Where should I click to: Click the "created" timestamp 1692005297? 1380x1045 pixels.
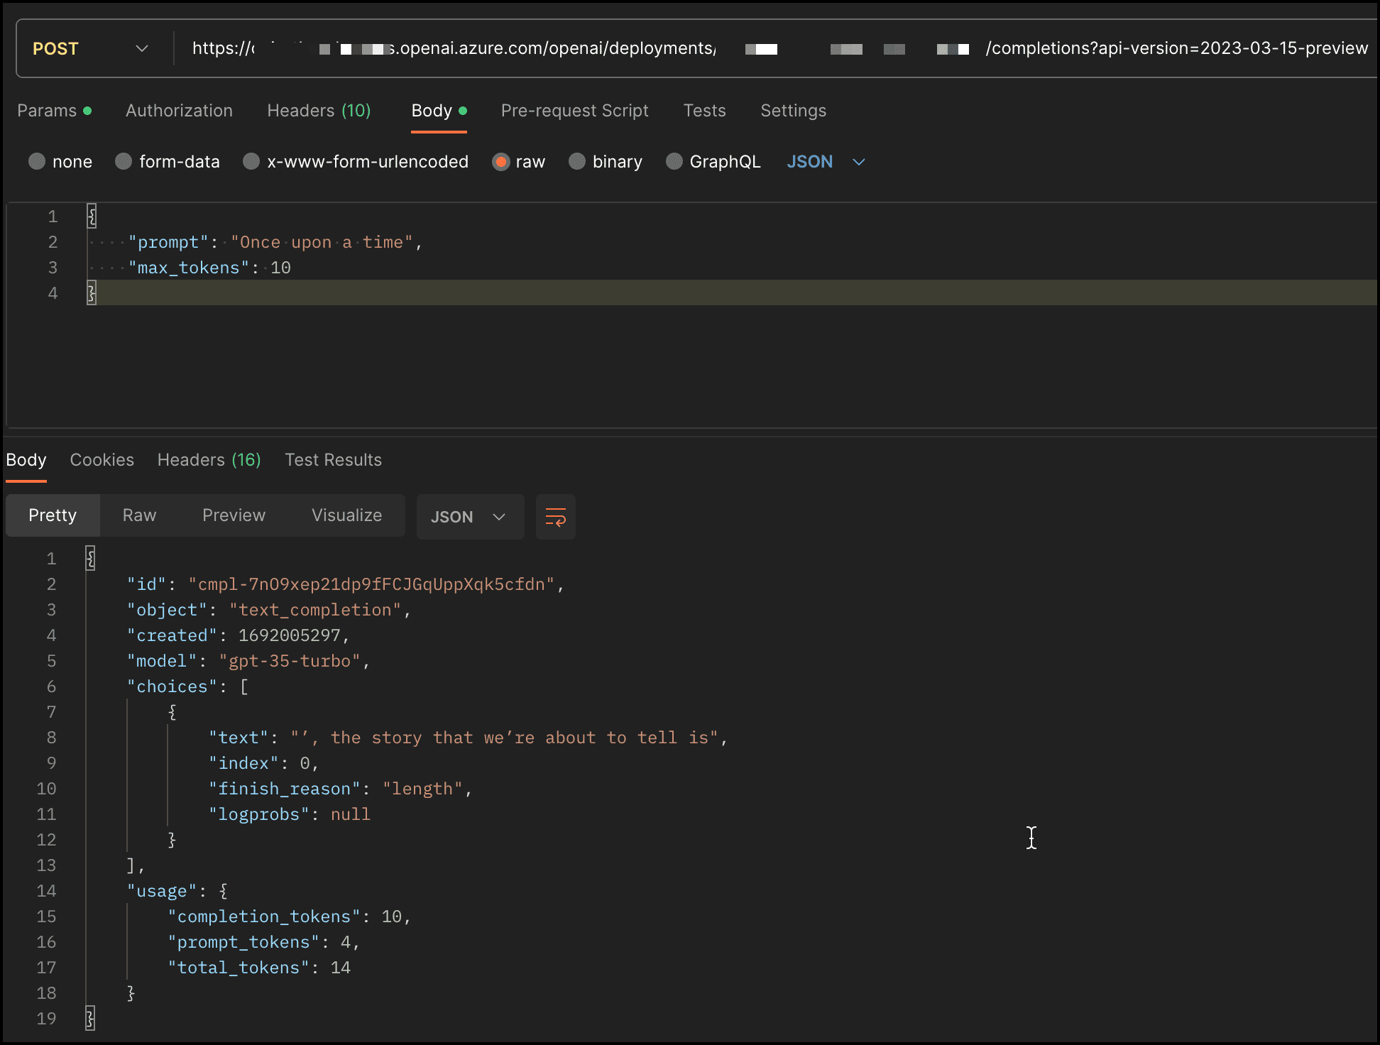pos(289,635)
